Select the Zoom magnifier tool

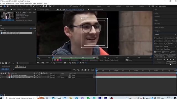click(11, 6)
